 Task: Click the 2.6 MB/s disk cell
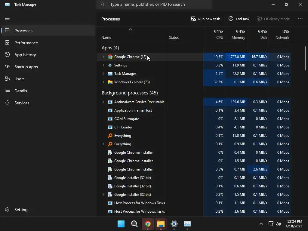[x=258, y=169]
